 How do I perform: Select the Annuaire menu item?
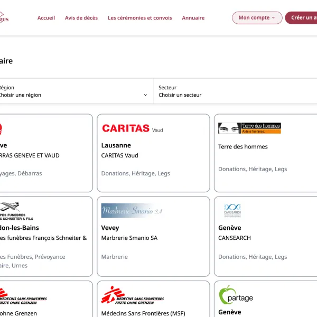[x=193, y=18]
